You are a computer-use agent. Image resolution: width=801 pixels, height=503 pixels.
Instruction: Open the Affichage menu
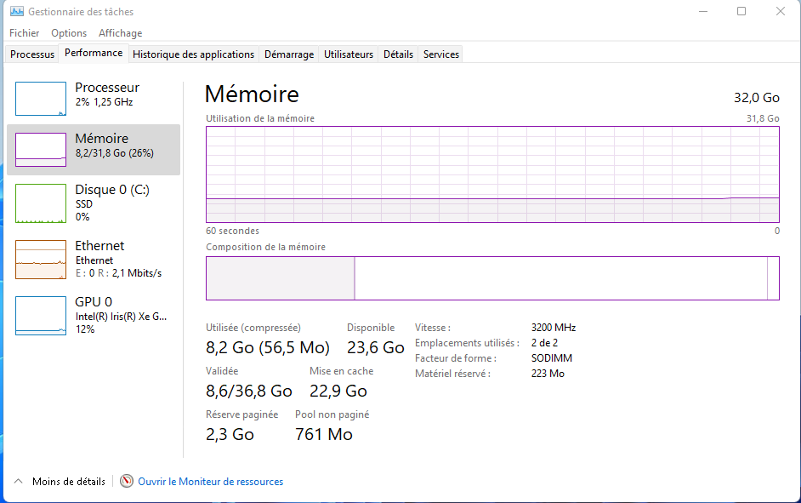[121, 33]
